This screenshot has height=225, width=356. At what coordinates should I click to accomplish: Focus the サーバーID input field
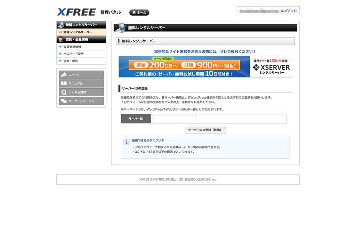pyautogui.click(x=175, y=119)
